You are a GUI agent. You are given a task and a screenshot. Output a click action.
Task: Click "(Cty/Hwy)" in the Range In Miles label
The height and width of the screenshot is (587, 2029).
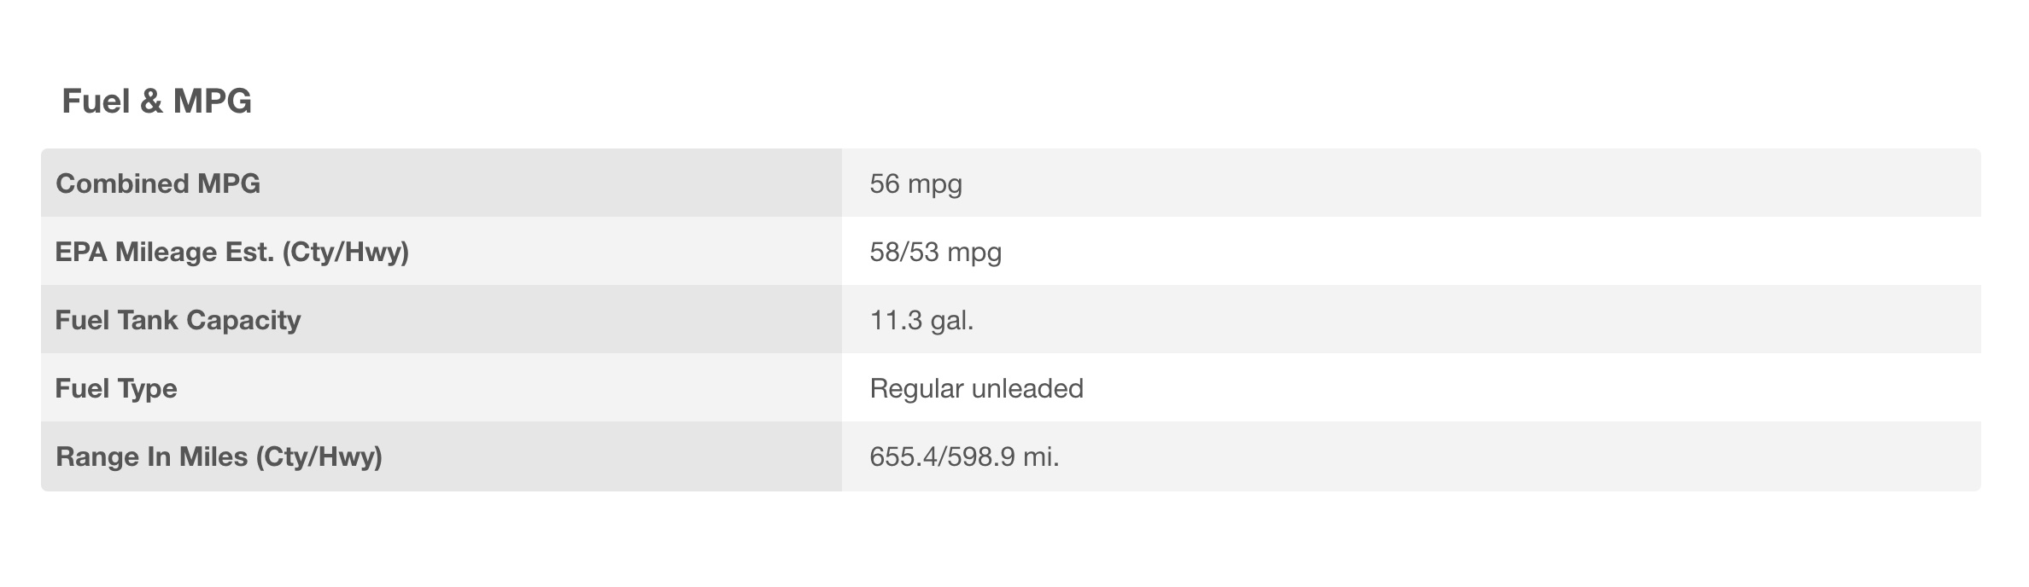(x=319, y=456)
